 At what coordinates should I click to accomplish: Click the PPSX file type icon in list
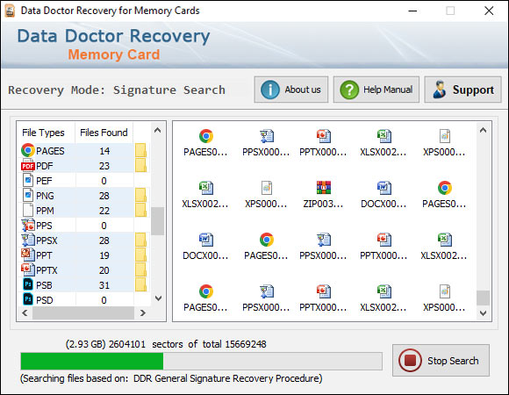tap(28, 241)
